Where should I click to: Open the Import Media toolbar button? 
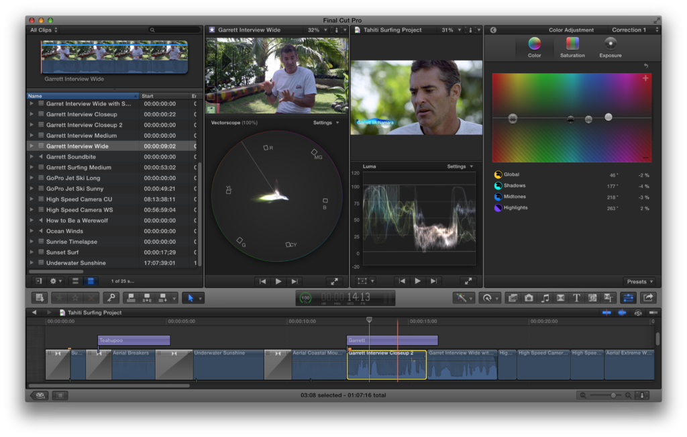pos(40,299)
